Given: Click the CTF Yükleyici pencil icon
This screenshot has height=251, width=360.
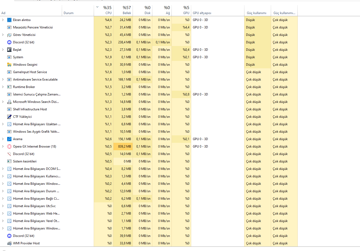Looking at the screenshot, I should point(9,117).
